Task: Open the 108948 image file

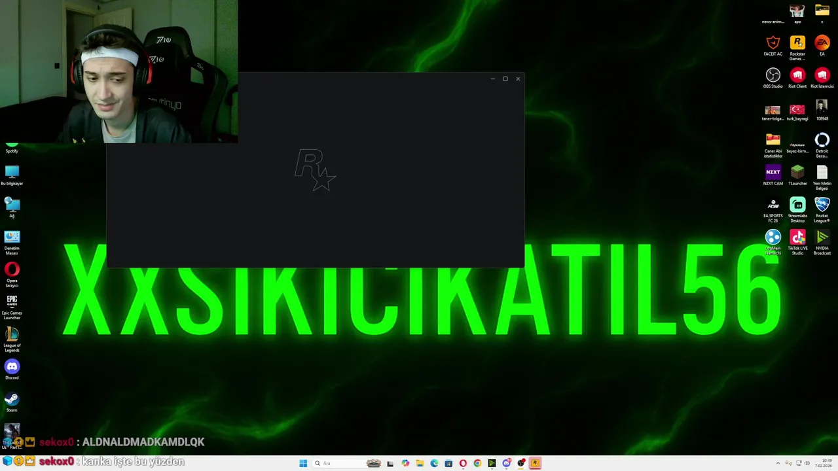Action: coord(822,111)
